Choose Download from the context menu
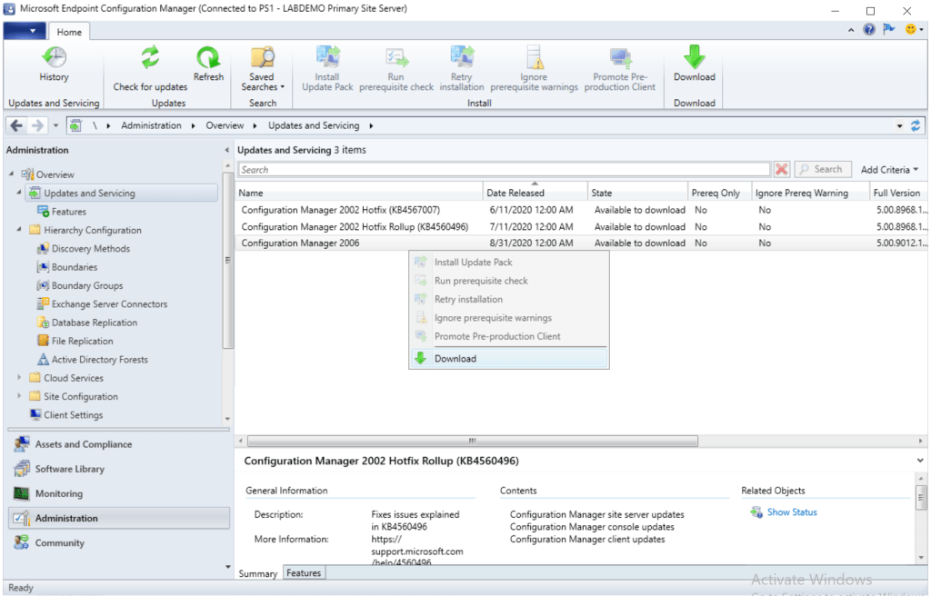The width and height of the screenshot is (931, 596). point(455,359)
